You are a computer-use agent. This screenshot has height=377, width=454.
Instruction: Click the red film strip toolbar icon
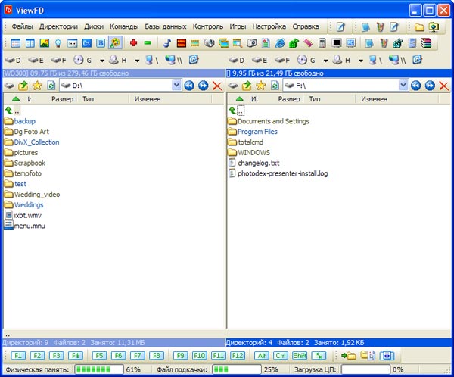(182, 43)
